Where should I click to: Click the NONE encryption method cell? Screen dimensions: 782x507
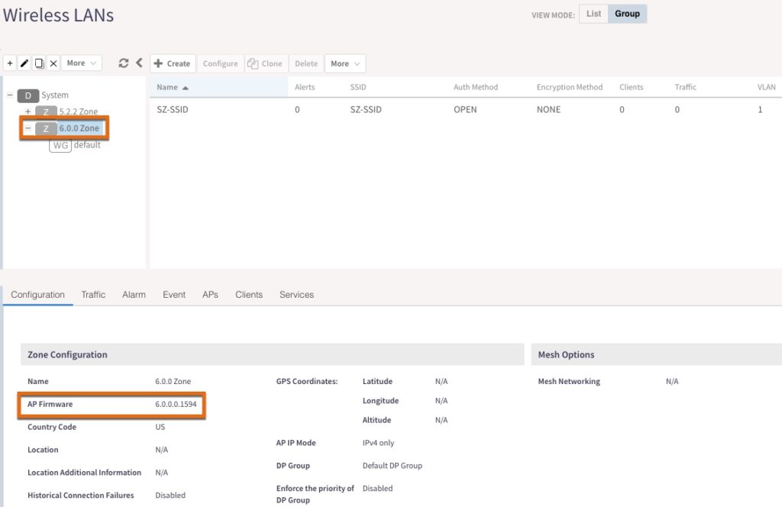[548, 110]
